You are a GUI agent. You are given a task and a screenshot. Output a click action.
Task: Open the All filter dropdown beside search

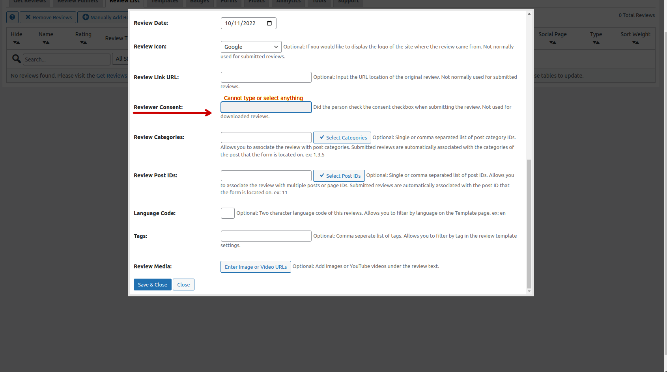point(120,59)
